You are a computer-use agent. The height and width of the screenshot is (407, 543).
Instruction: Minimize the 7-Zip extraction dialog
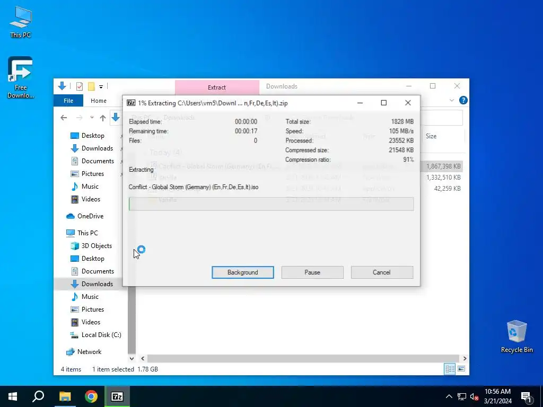click(360, 103)
